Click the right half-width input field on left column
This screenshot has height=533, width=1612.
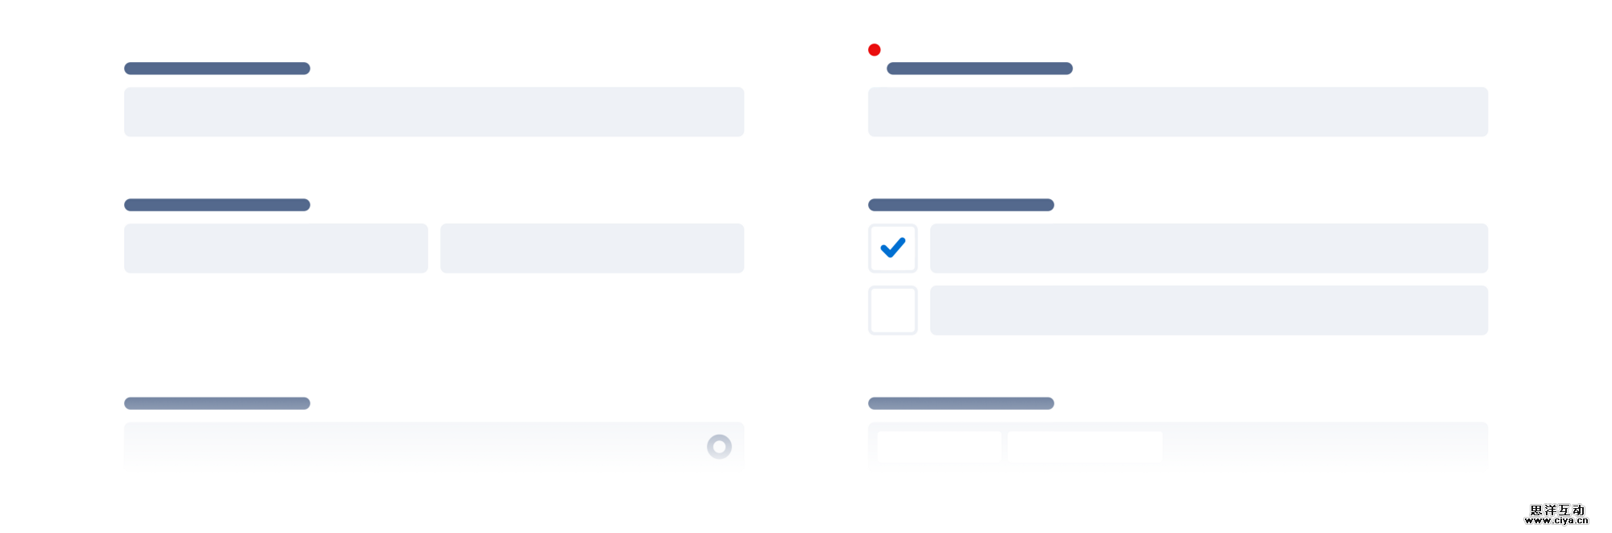(592, 248)
